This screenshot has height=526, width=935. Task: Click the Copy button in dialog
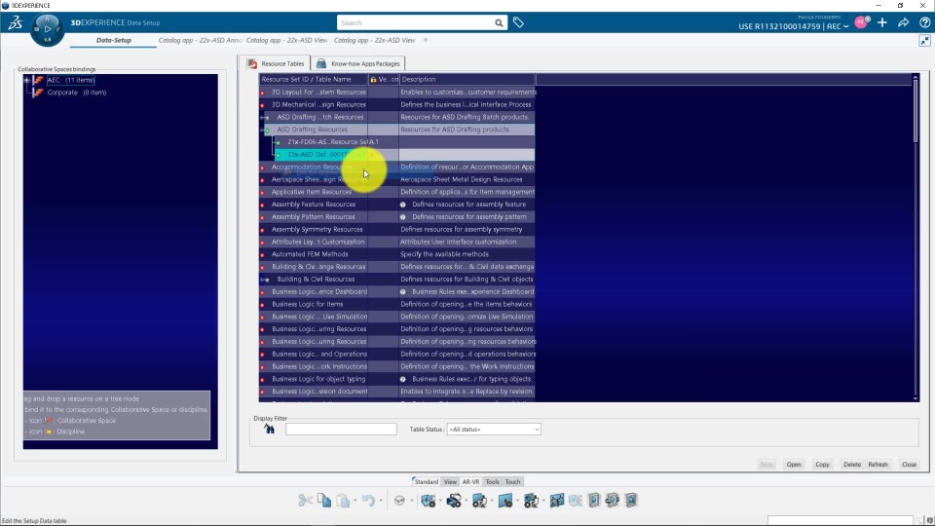click(x=822, y=464)
